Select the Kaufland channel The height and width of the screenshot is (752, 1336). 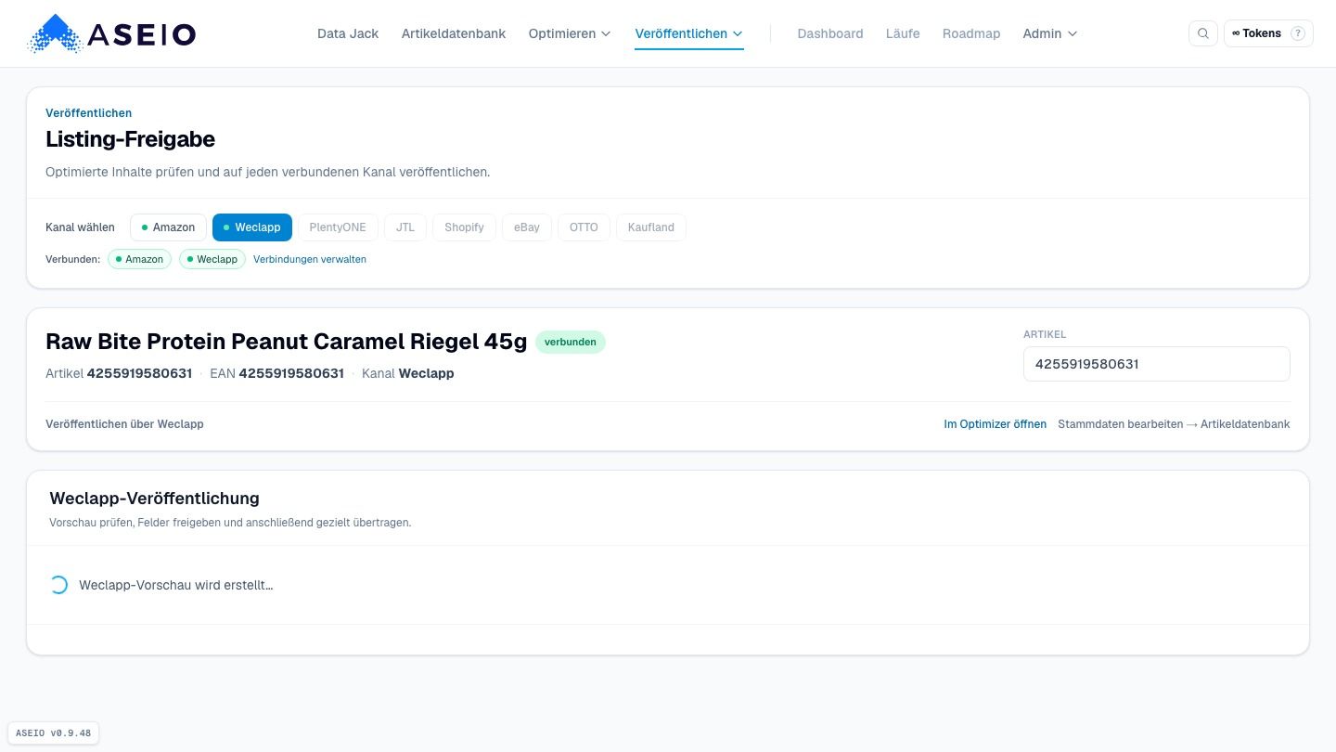point(651,227)
